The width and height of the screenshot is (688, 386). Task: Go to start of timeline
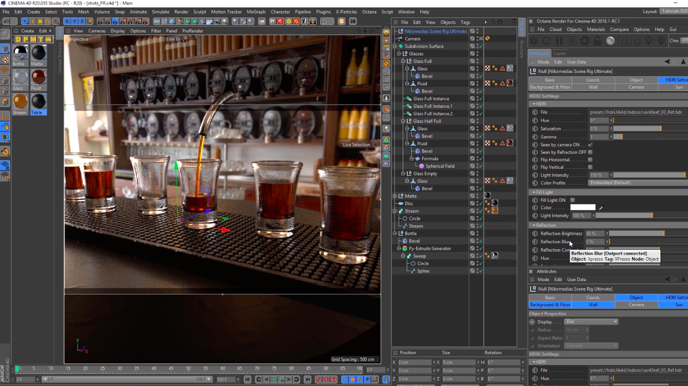(247, 380)
